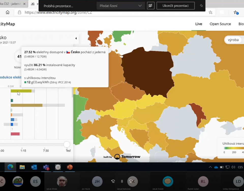Pause the video playback
244x191 pixels.
pyautogui.click(x=122, y=181)
